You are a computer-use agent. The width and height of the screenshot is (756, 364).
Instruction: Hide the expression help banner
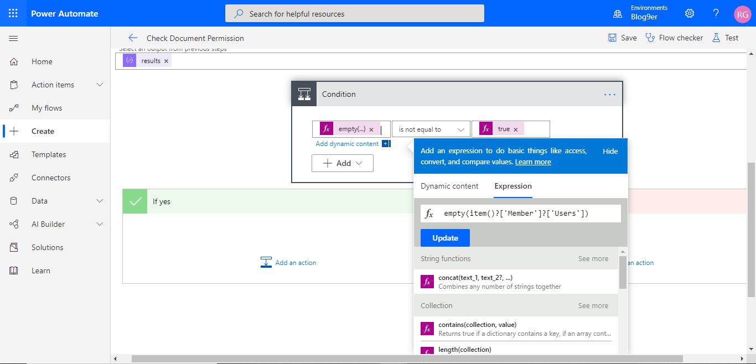[610, 151]
